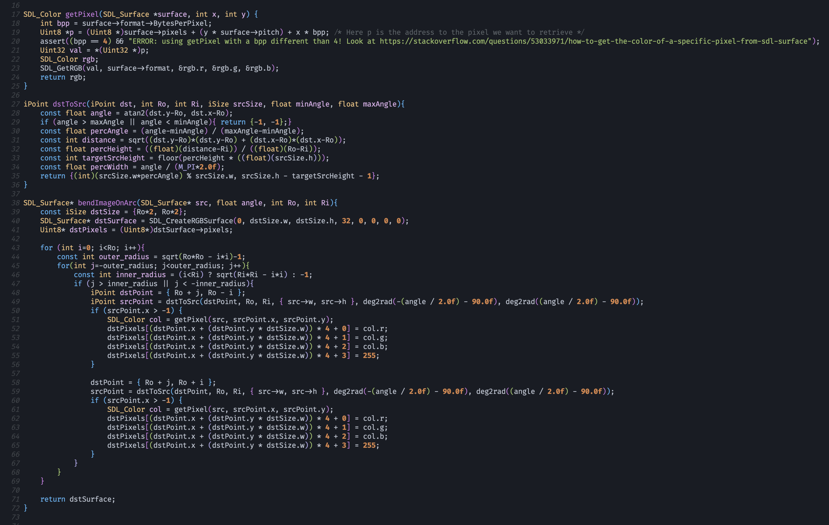Click the value 255 on line 65
This screenshot has height=525, width=829.
(x=369, y=445)
